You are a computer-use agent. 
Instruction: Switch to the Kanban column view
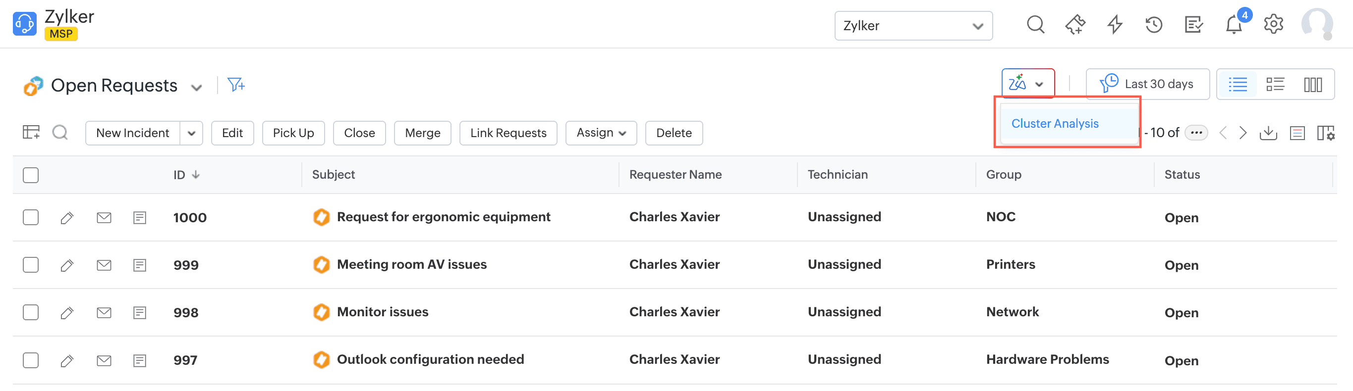tap(1312, 85)
